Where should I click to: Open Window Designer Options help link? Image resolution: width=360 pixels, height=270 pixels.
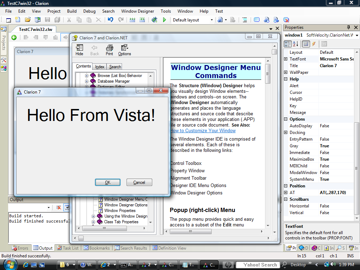197,193
